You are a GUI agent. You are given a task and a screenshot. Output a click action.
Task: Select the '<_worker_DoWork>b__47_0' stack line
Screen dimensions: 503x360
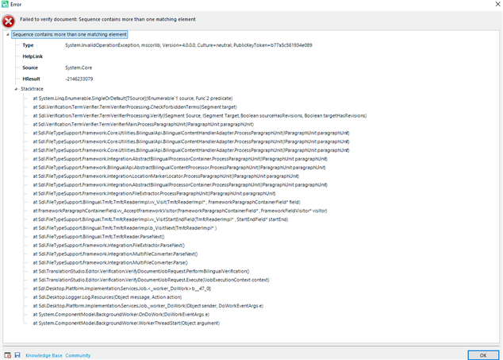tap(122, 288)
